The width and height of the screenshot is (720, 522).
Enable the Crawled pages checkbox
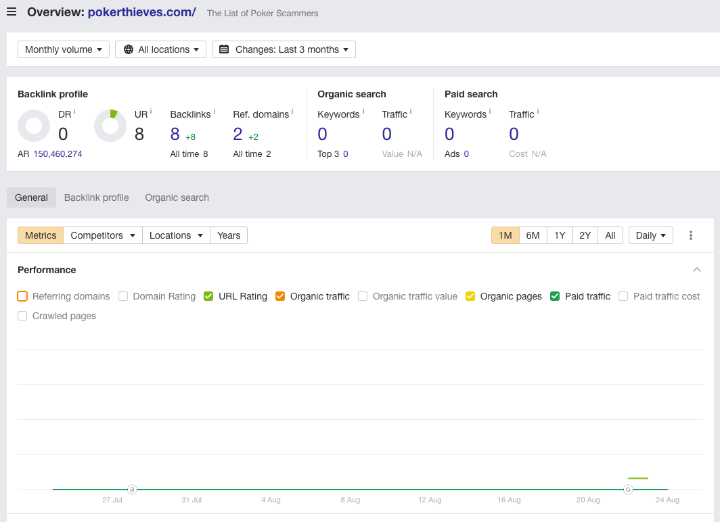pyautogui.click(x=22, y=316)
